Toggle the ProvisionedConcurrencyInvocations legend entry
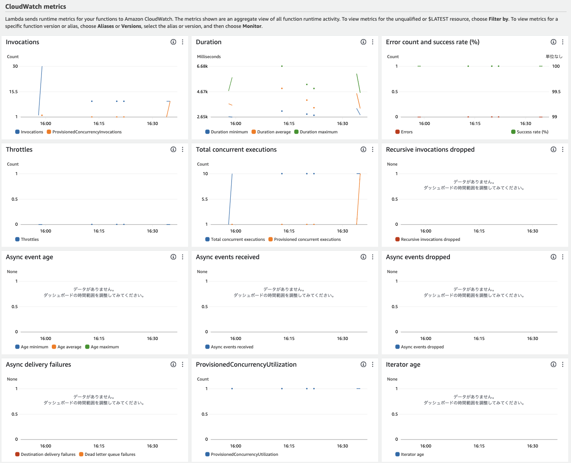The image size is (571, 463). (84, 132)
